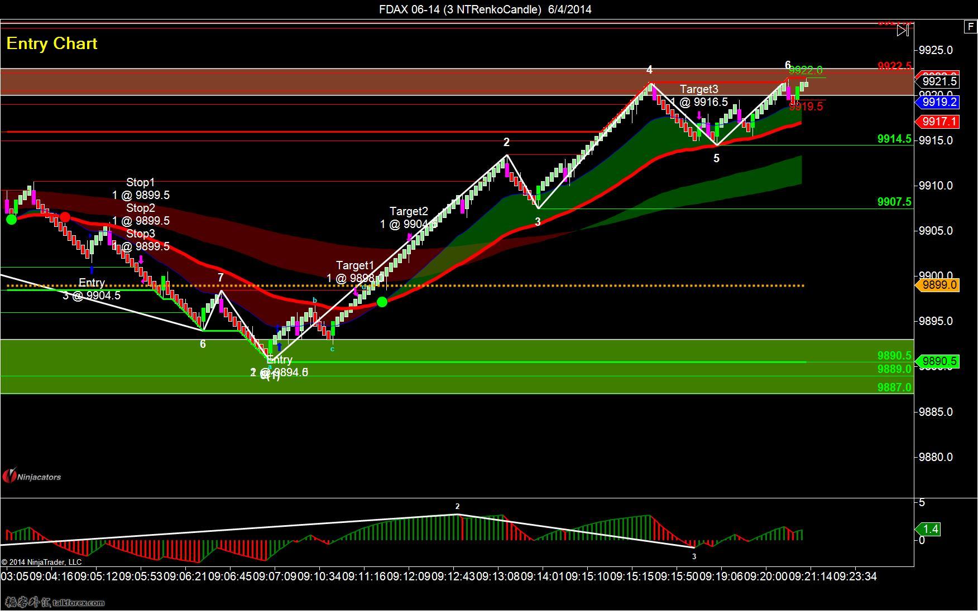Viewport: 978px width, 611px height.
Task: Click the 9925.0 price axis label
Action: [936, 50]
